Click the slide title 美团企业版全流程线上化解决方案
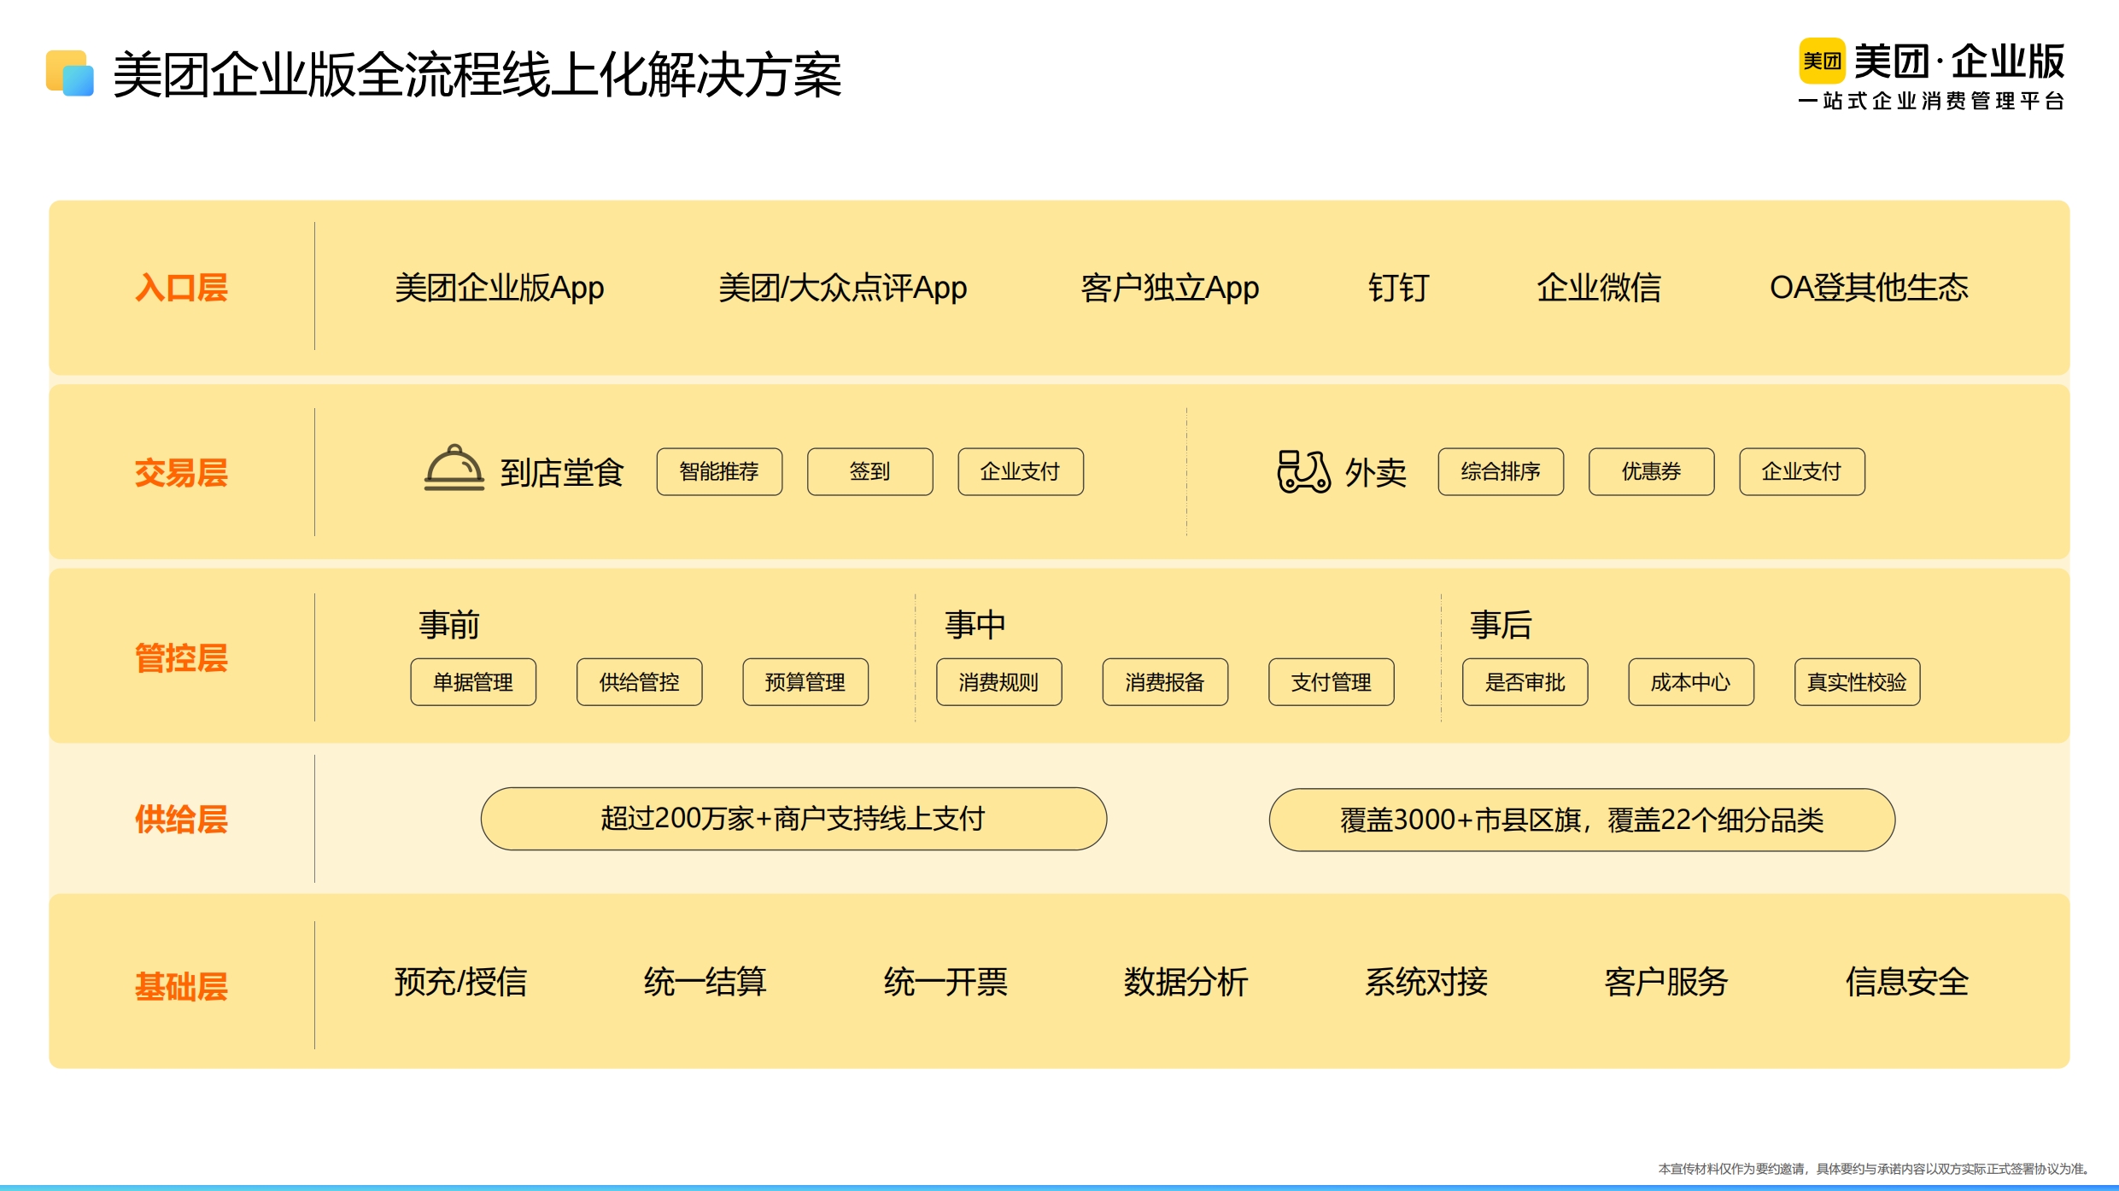Image resolution: width=2119 pixels, height=1191 pixels. tap(477, 74)
